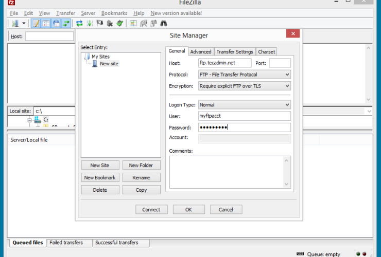Open the Bookmarks menu
Viewport: 381px width, 257px height.
[x=114, y=13]
